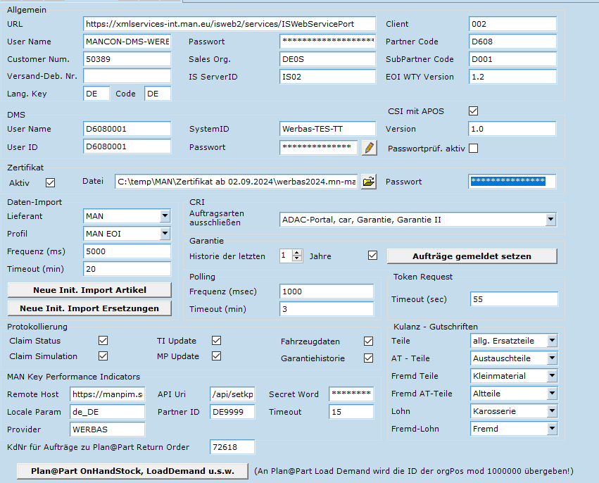Open the certificate file browse folder icon
Image resolution: width=599 pixels, height=483 pixels.
click(368, 182)
